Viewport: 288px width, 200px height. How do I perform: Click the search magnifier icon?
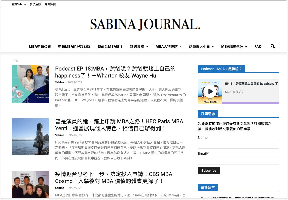[x=273, y=46]
